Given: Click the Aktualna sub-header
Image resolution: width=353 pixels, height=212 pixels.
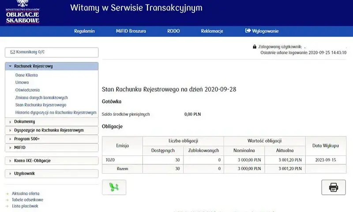Looking at the screenshot, I should [x=285, y=151].
